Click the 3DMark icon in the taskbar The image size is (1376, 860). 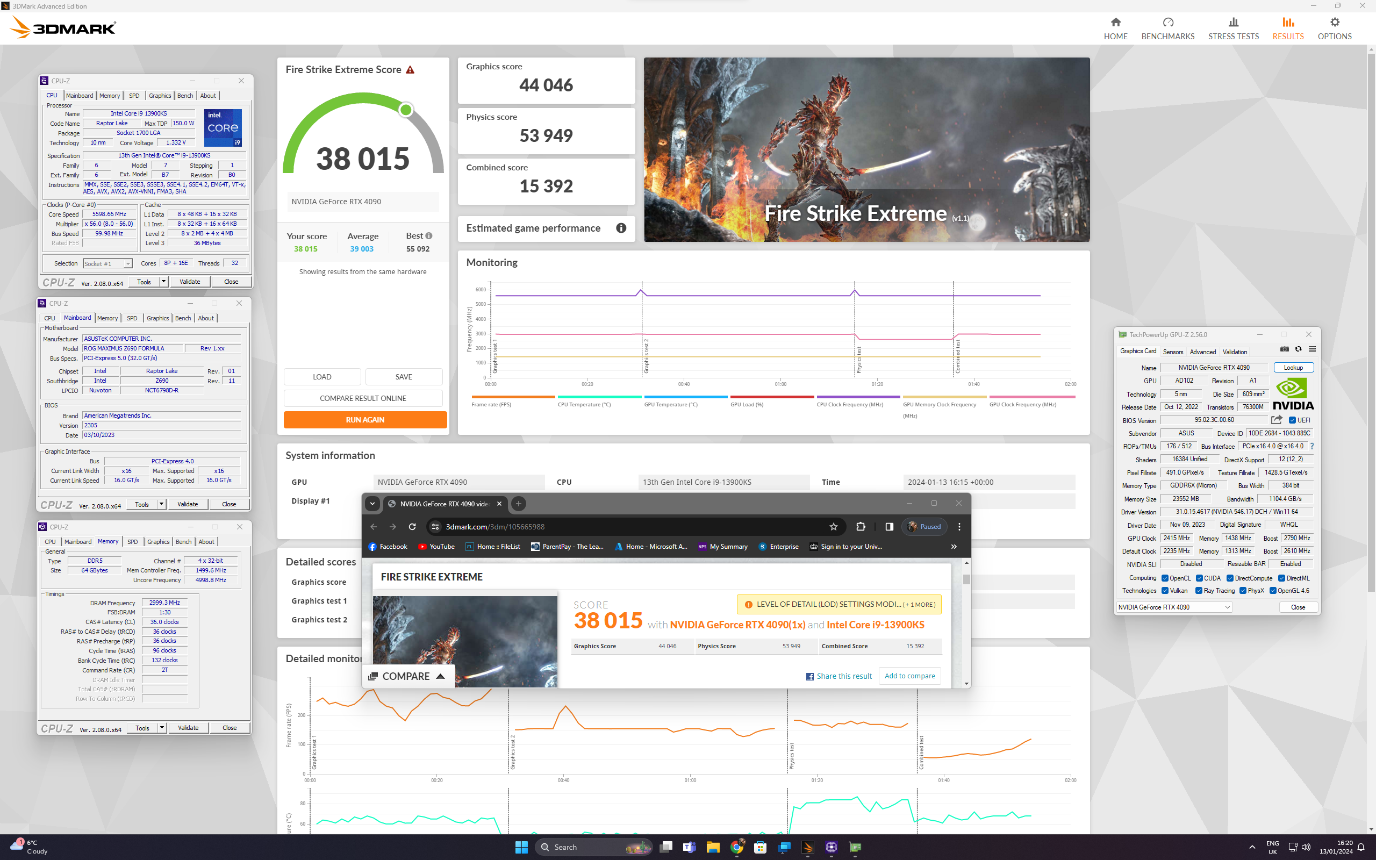click(807, 847)
